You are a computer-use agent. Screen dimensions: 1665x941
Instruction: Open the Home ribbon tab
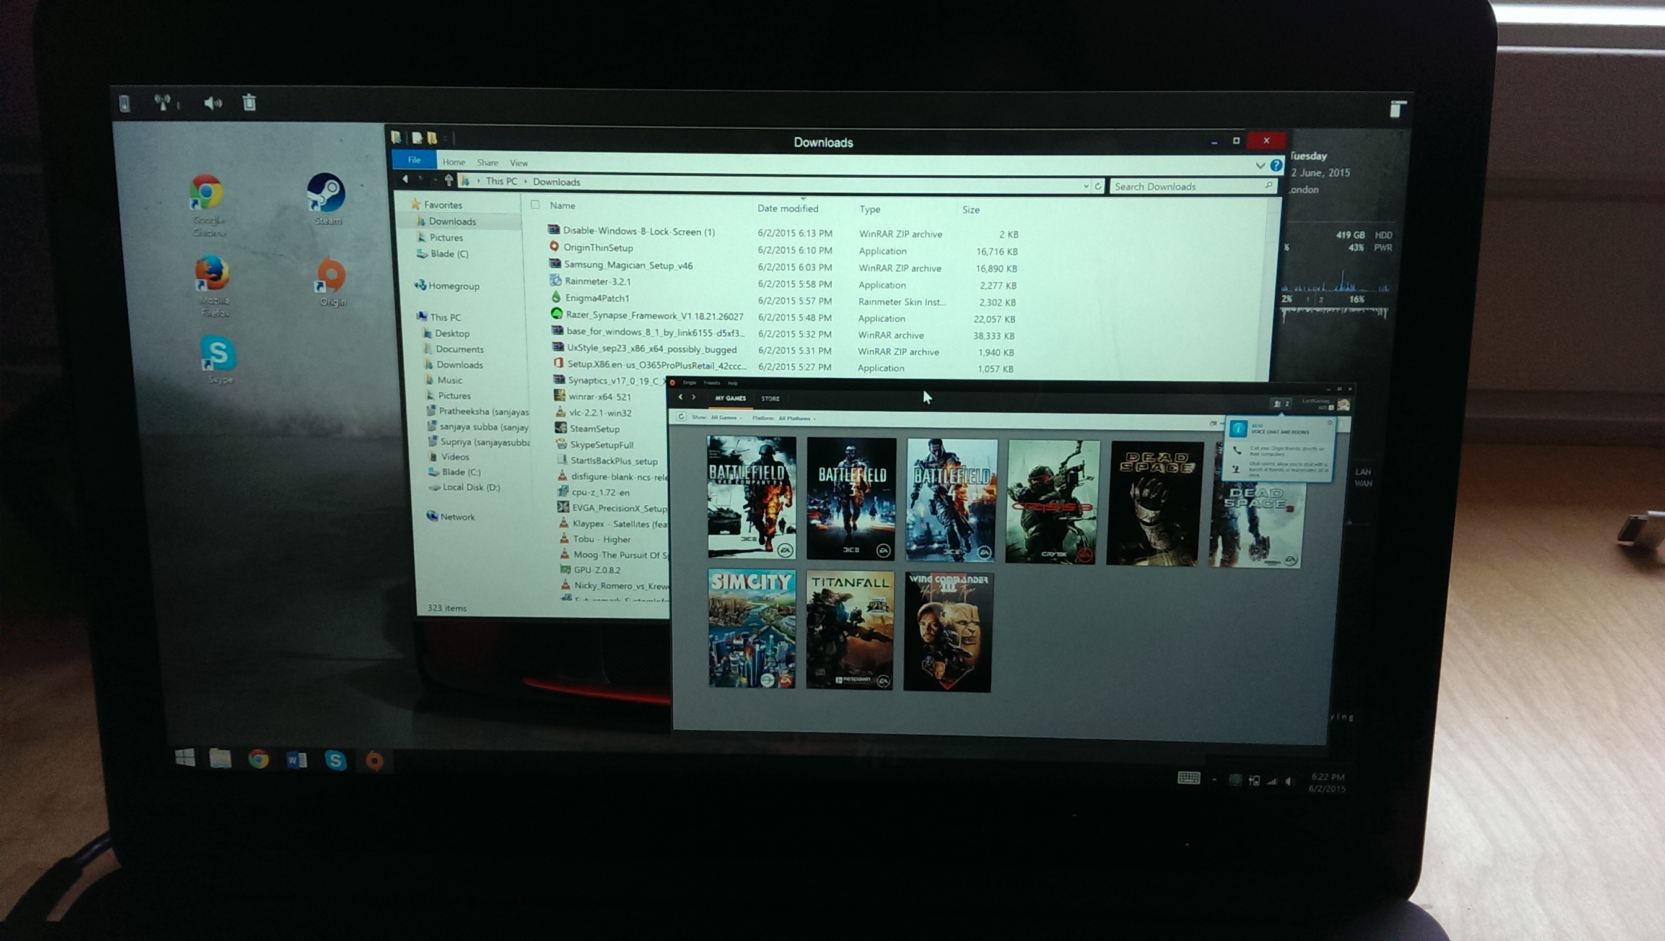(454, 162)
